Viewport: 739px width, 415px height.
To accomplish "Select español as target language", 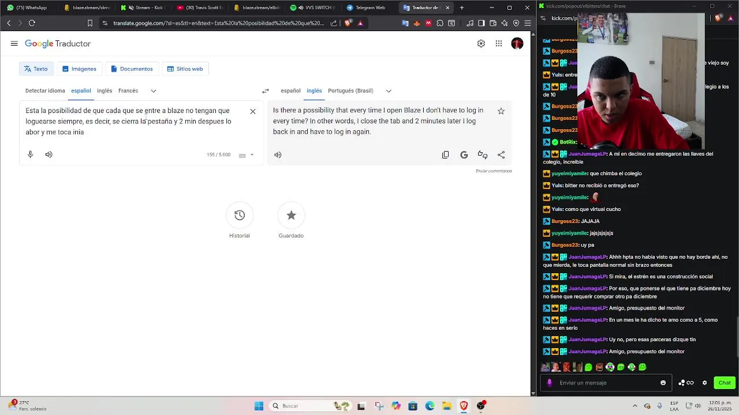I will click(x=290, y=90).
